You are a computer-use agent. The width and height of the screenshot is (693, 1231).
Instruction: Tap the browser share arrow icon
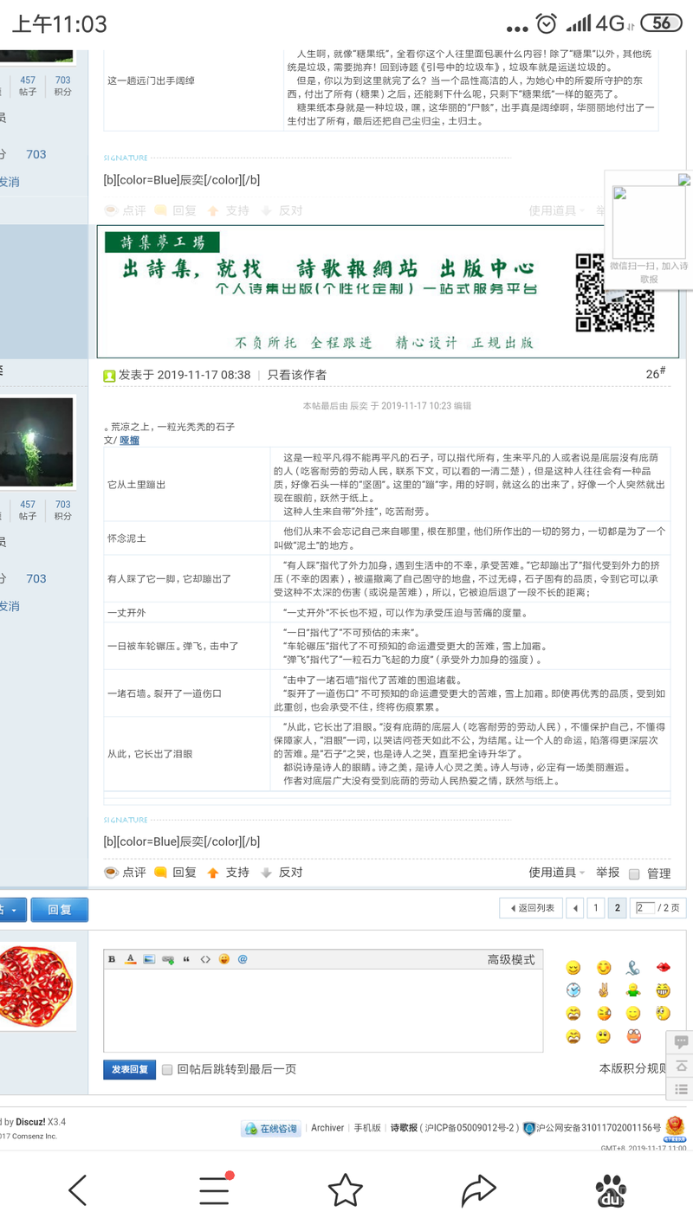[x=478, y=1190]
